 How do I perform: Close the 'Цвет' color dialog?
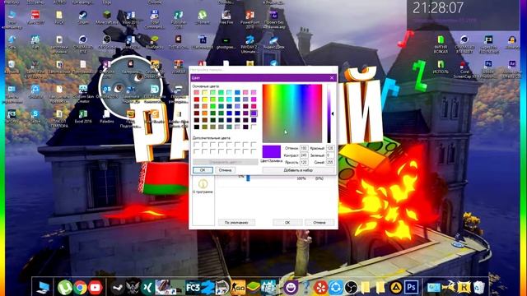pyautogui.click(x=332, y=78)
